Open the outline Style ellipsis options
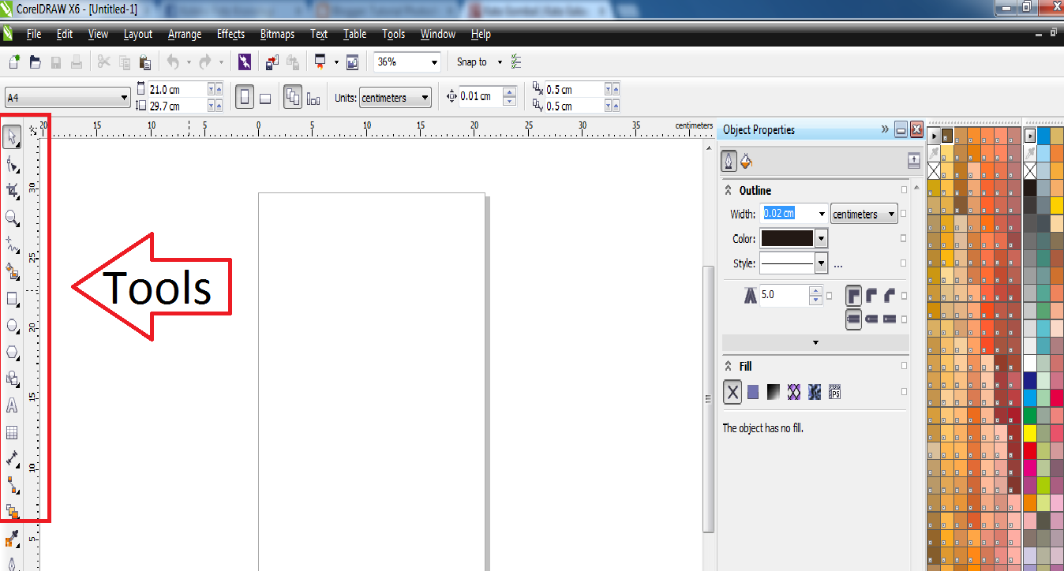 click(837, 263)
